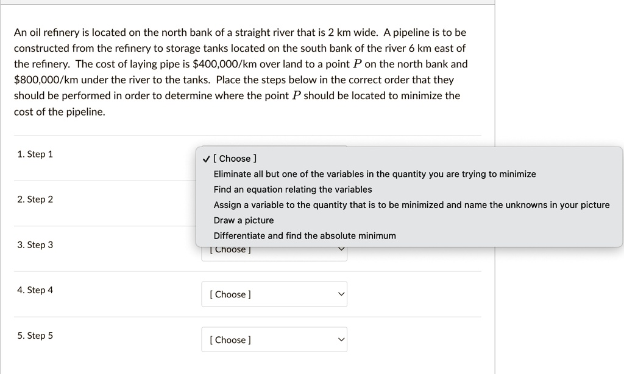The width and height of the screenshot is (624, 374).
Task: Click the oil refinery question paragraph
Action: tap(240, 72)
